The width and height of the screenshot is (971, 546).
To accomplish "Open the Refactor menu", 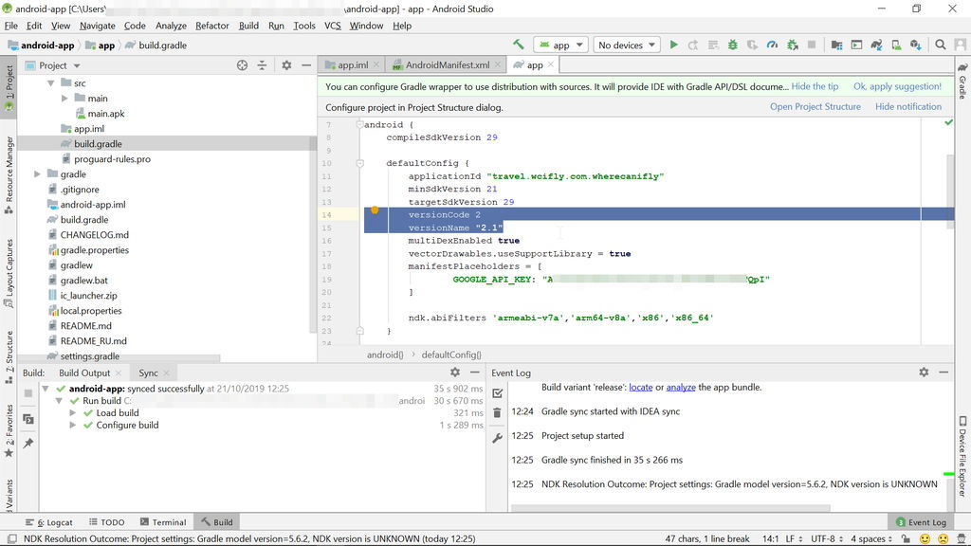I will 211,26.
